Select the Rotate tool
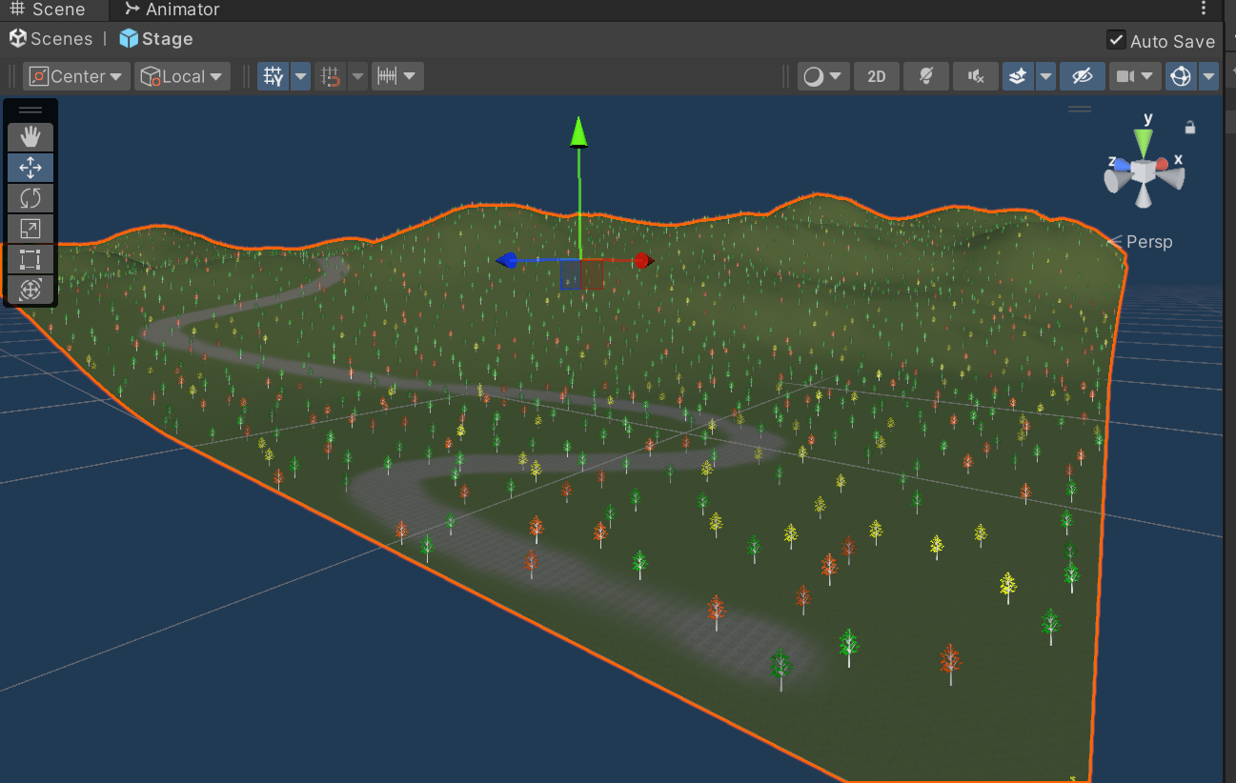 [30, 198]
